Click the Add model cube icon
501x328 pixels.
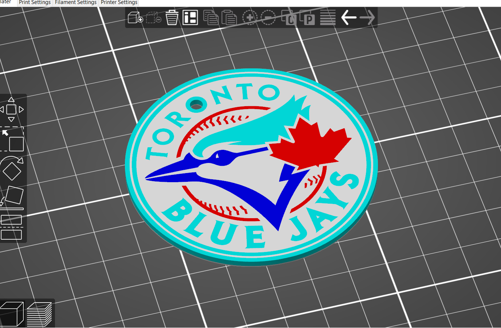(x=135, y=17)
